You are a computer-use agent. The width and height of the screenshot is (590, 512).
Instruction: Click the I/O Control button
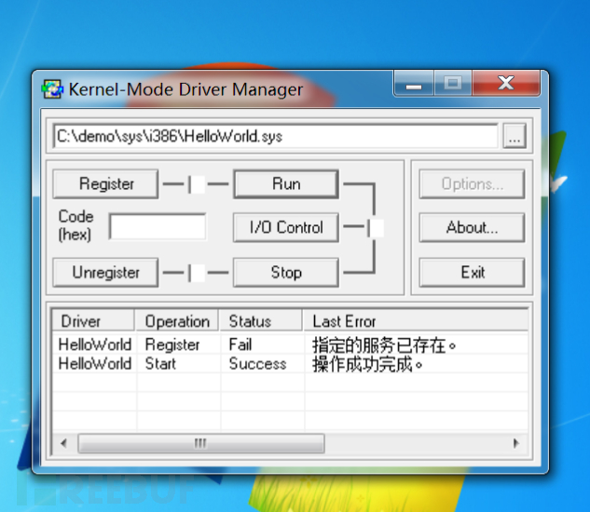pos(285,227)
